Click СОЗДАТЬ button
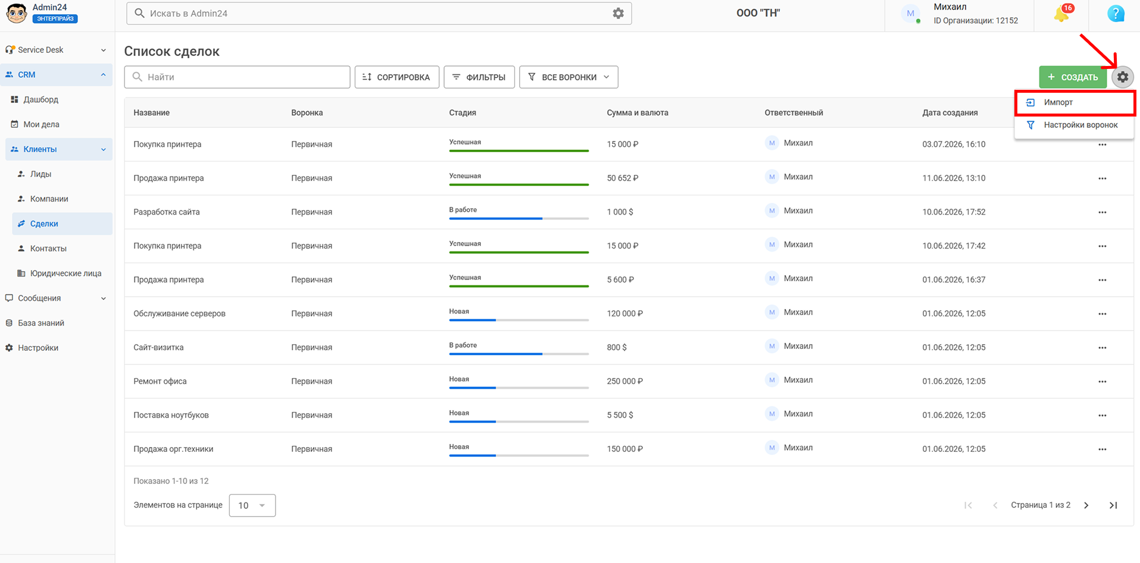 1073,77
